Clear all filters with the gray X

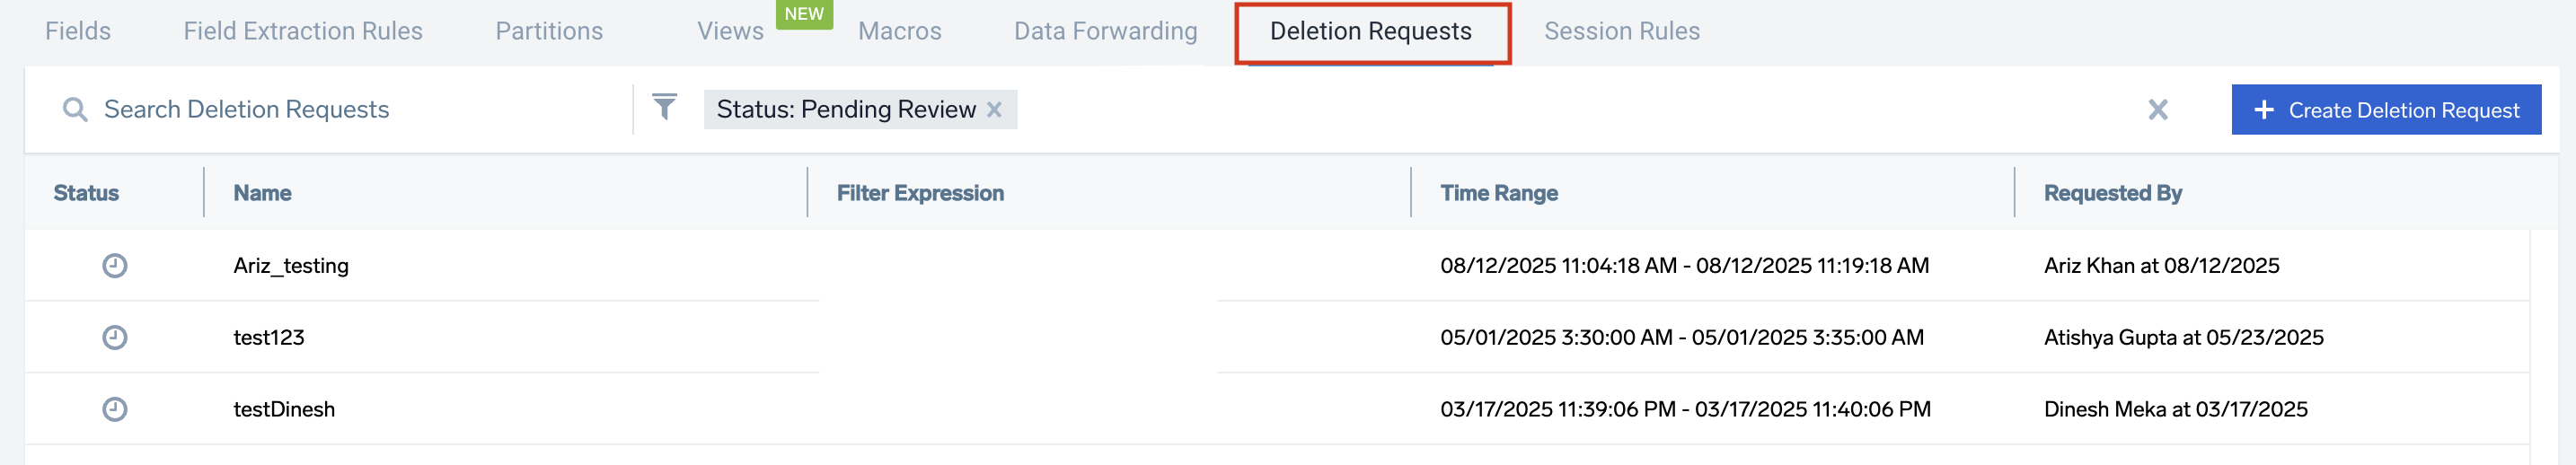pyautogui.click(x=2158, y=109)
